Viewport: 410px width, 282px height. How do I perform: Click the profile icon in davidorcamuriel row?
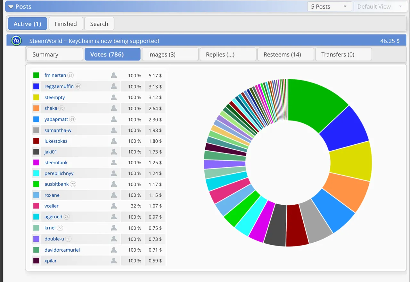pyautogui.click(x=114, y=250)
